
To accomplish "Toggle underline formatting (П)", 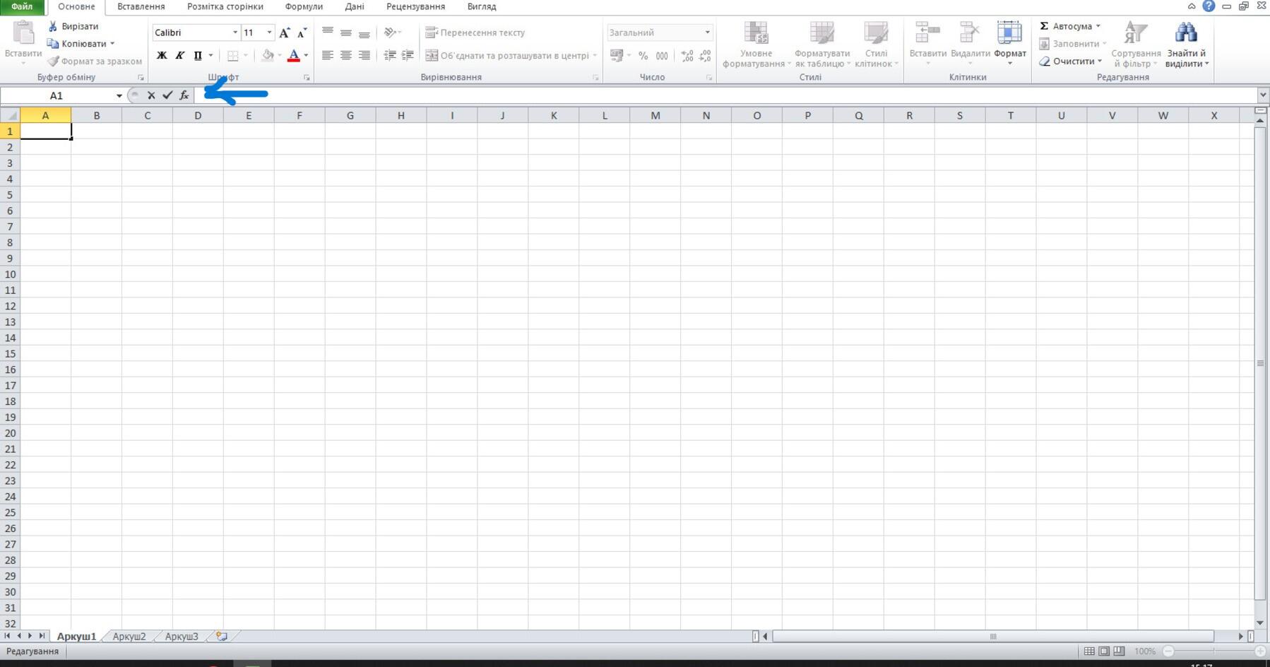I will pyautogui.click(x=198, y=56).
